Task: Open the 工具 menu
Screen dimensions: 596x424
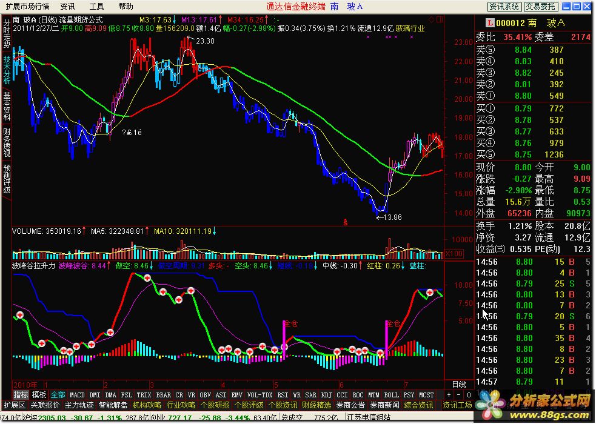Action: (x=96, y=7)
